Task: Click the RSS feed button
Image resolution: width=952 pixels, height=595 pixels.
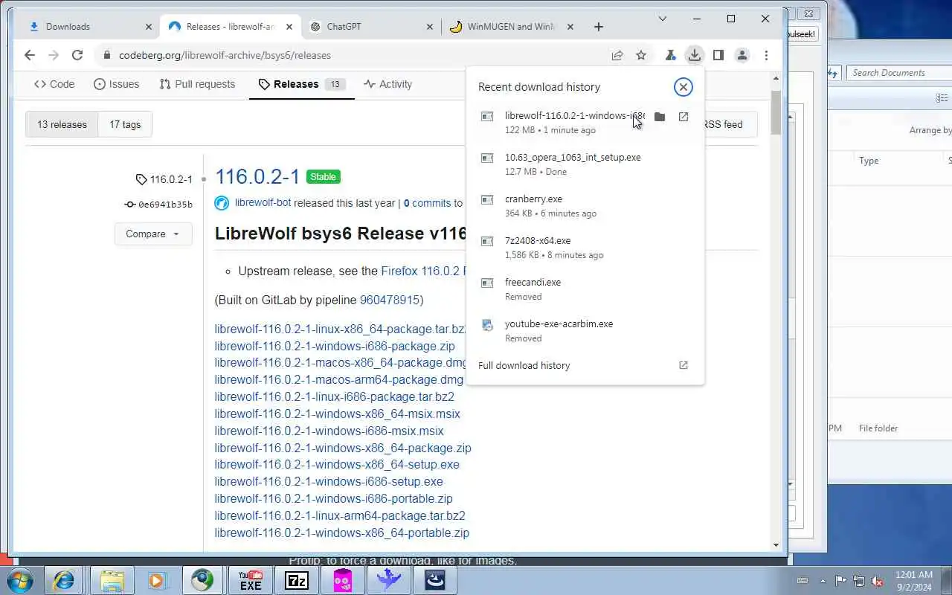Action: (x=721, y=124)
